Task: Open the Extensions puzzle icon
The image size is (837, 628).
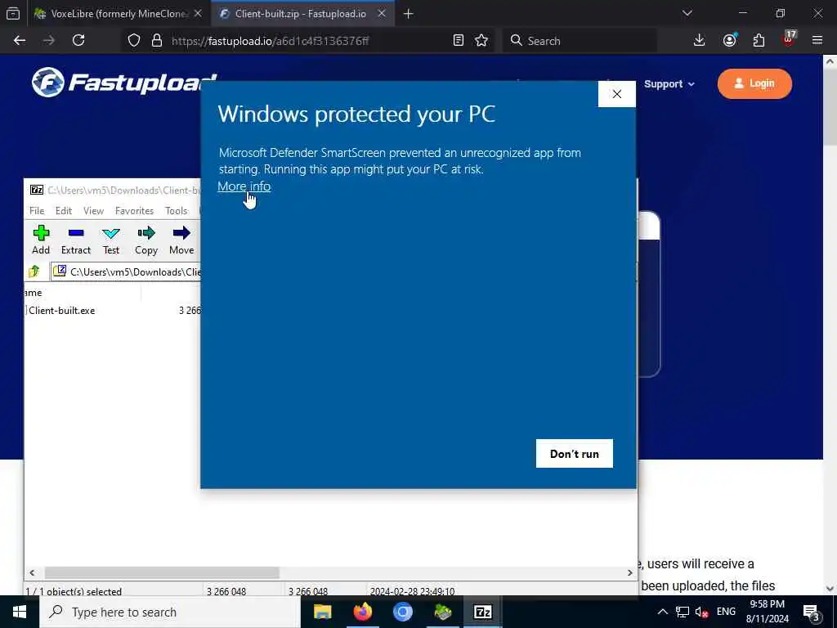Action: pos(759,41)
